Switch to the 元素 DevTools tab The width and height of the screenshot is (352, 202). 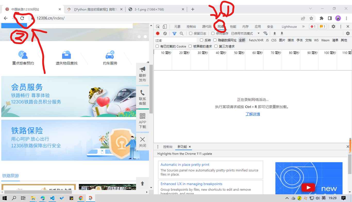click(x=177, y=26)
